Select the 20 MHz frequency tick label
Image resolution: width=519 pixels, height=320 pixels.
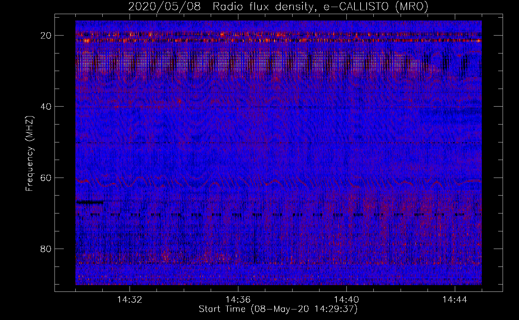coord(46,36)
